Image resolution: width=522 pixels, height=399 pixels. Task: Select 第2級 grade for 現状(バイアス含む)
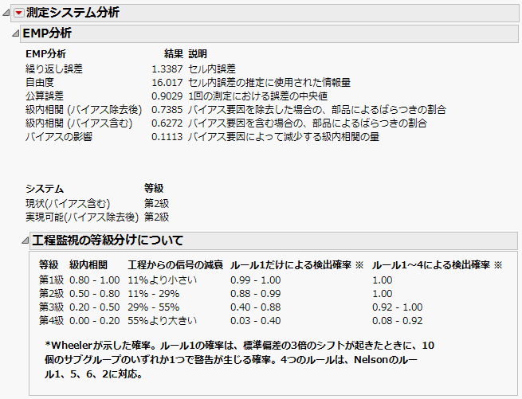coord(156,203)
